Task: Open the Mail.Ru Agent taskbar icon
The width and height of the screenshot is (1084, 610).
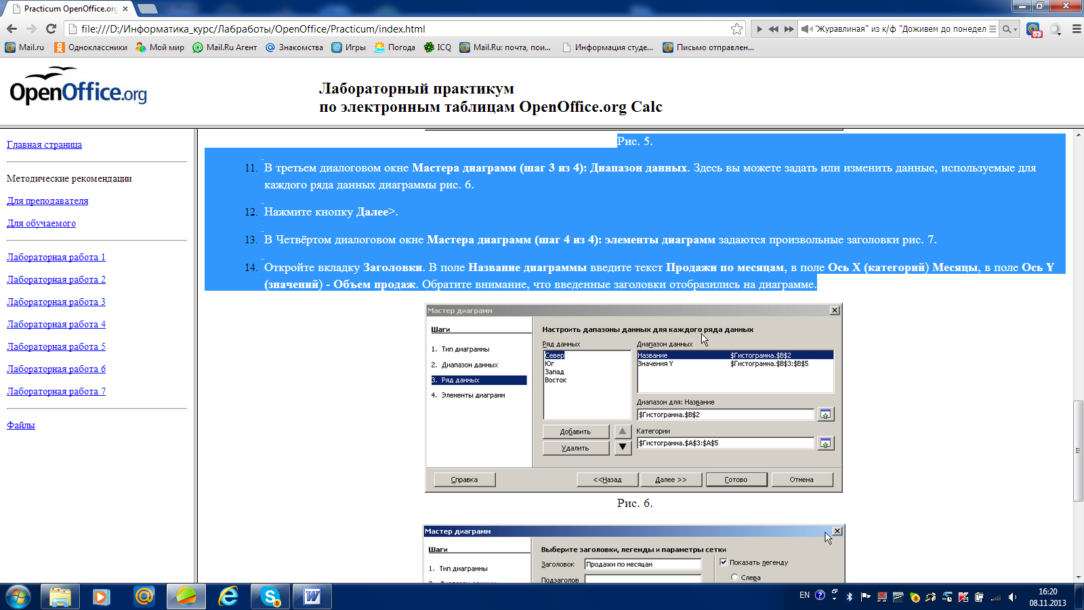Action: coord(144,596)
